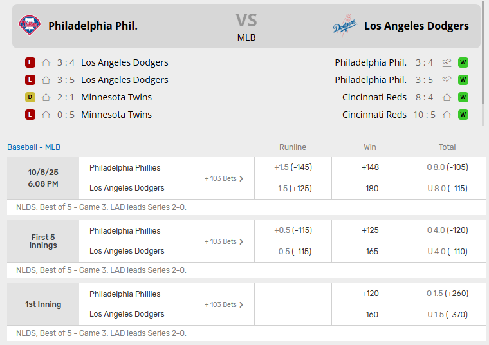
Task: Expand +103 Bets for First 5 Innings
Action: (224, 241)
